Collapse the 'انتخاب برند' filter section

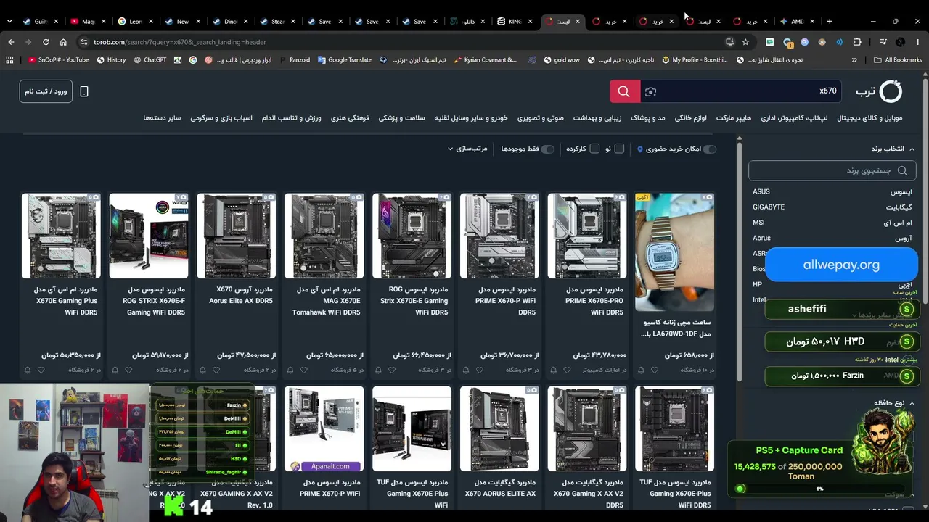(893, 149)
